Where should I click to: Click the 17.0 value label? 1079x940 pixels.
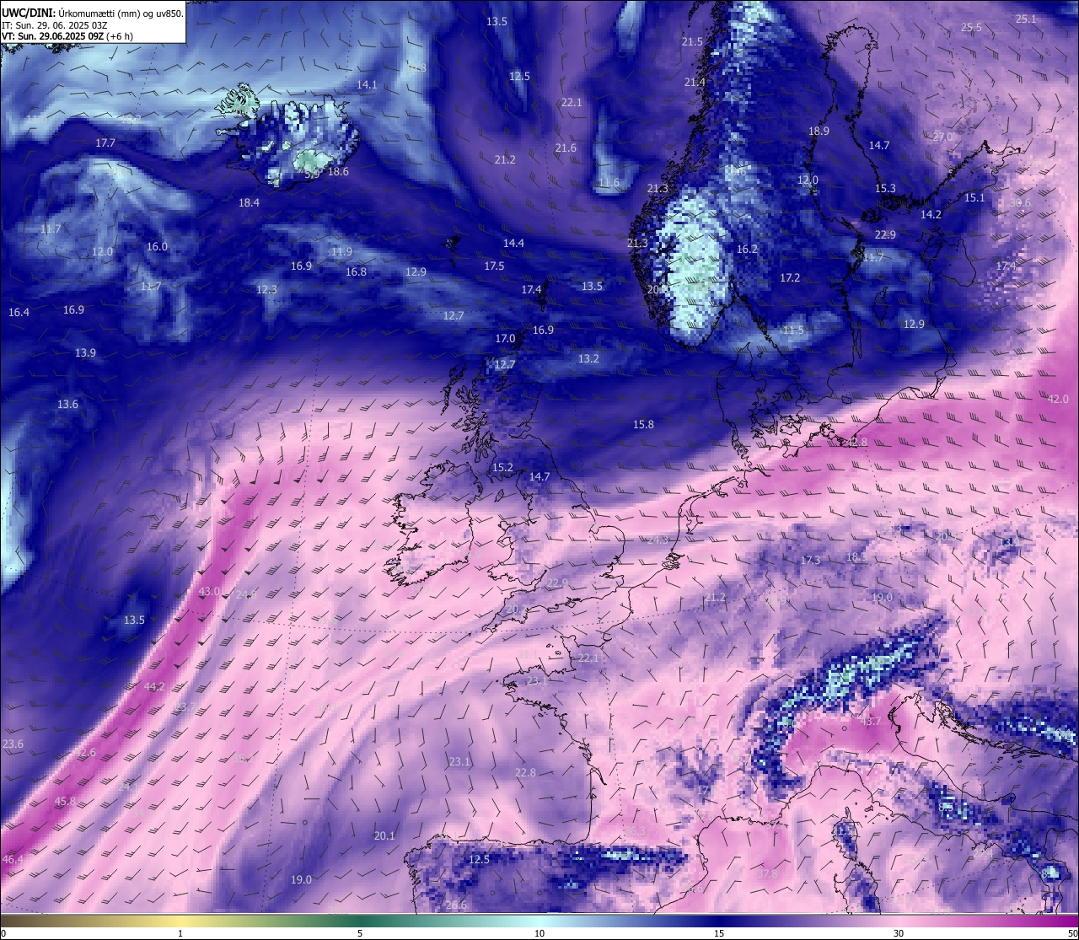tap(505, 338)
